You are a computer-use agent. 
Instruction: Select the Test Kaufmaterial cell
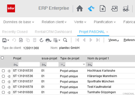99,87
